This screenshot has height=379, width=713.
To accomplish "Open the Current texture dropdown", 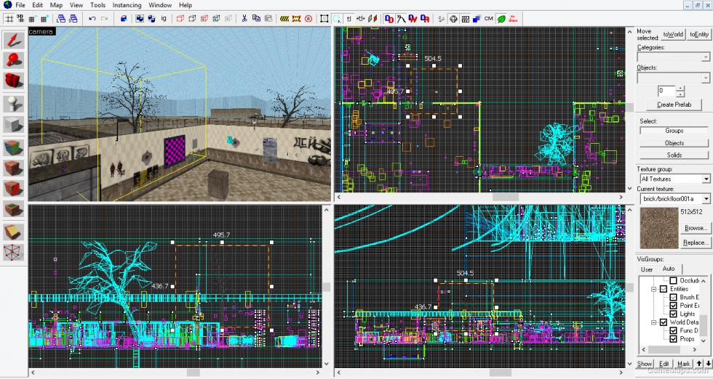I will click(x=706, y=199).
